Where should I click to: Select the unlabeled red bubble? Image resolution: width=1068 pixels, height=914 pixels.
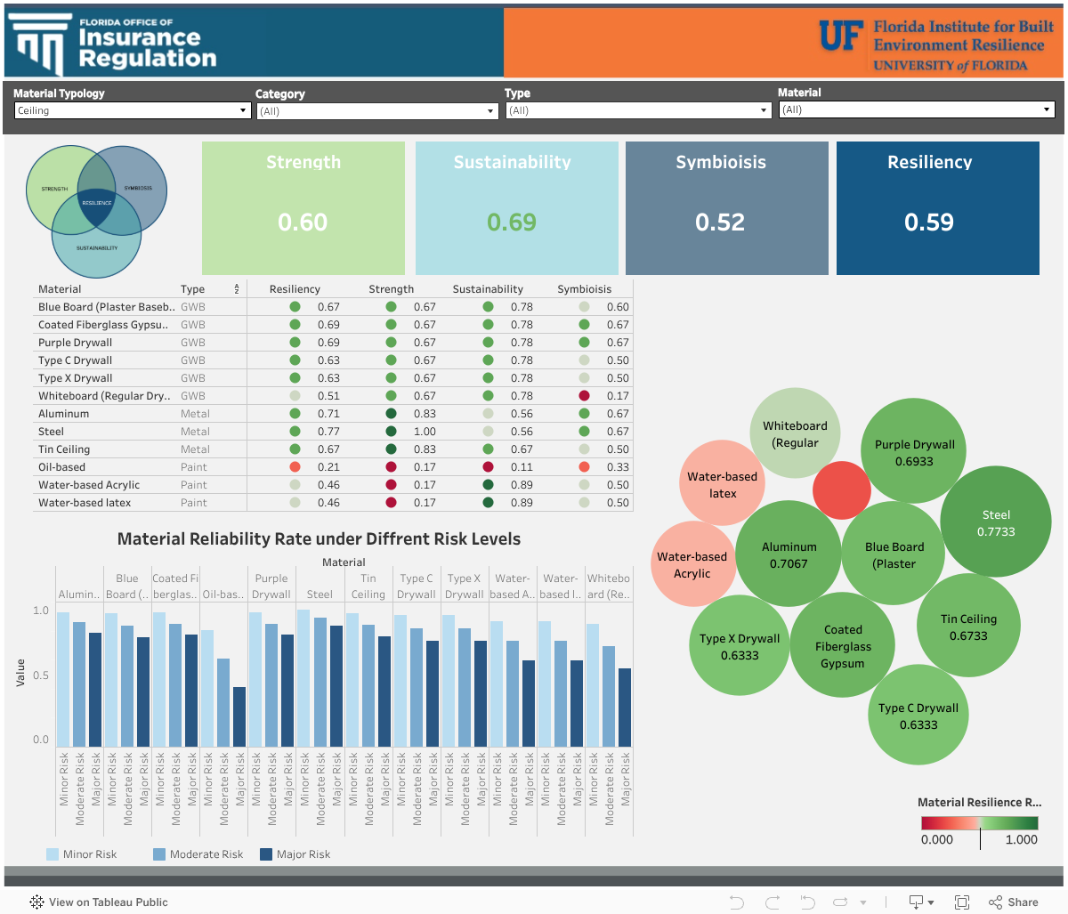click(x=841, y=490)
